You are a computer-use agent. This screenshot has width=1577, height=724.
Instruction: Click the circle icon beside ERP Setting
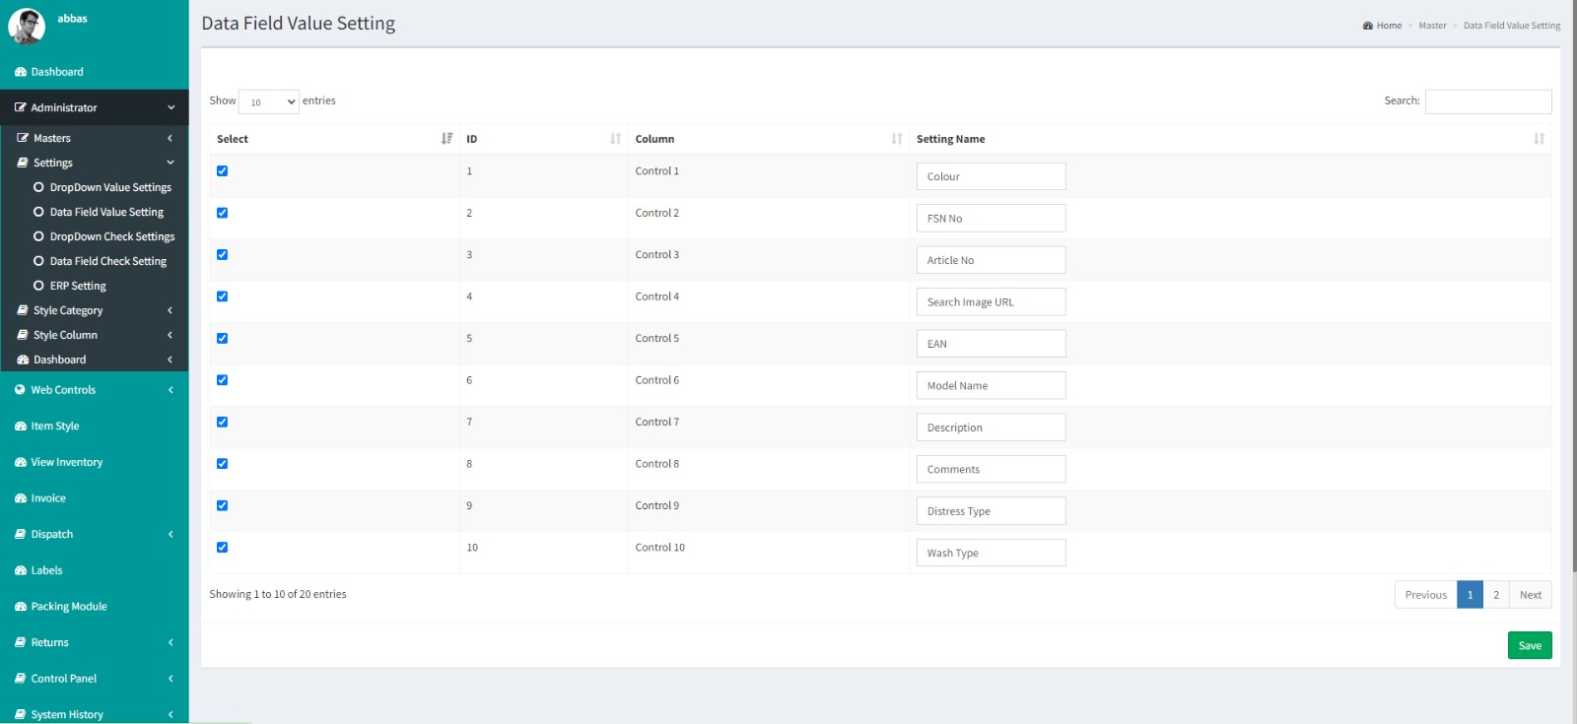pos(38,286)
